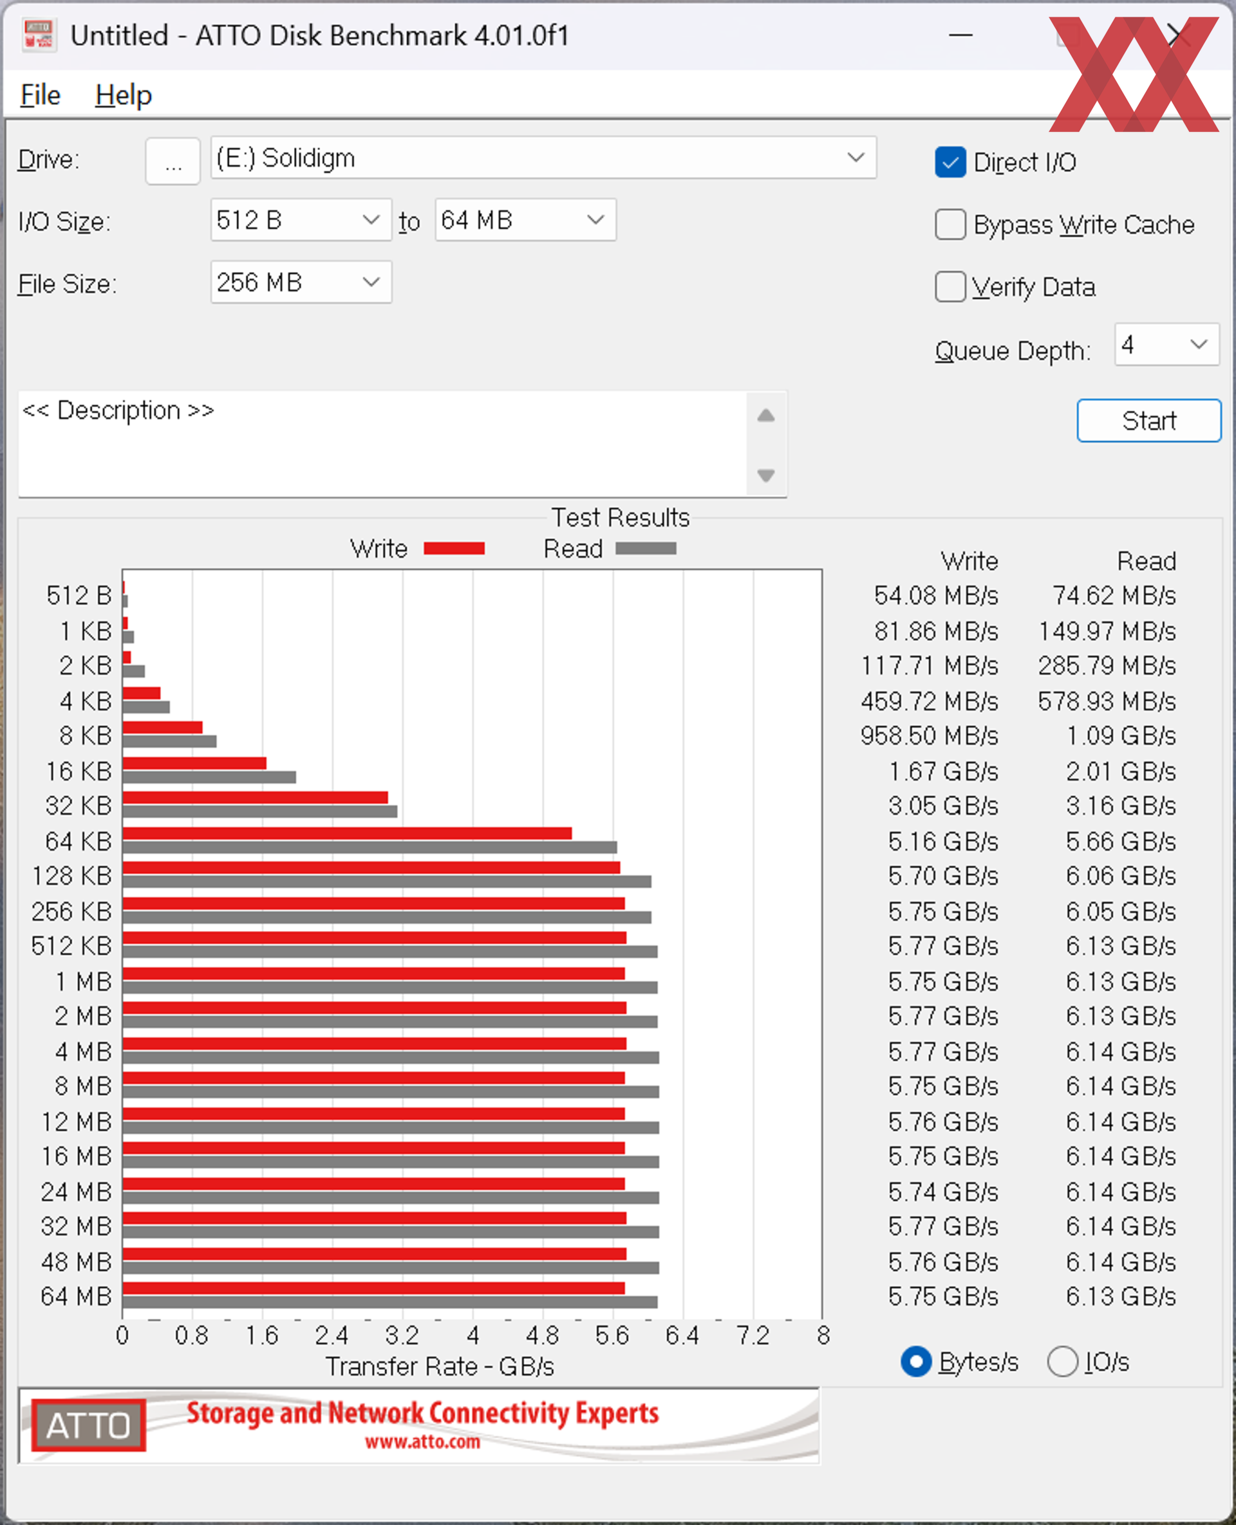Click the 512 B read value 74.62 MB/s
The height and width of the screenshot is (1525, 1236).
(1114, 596)
